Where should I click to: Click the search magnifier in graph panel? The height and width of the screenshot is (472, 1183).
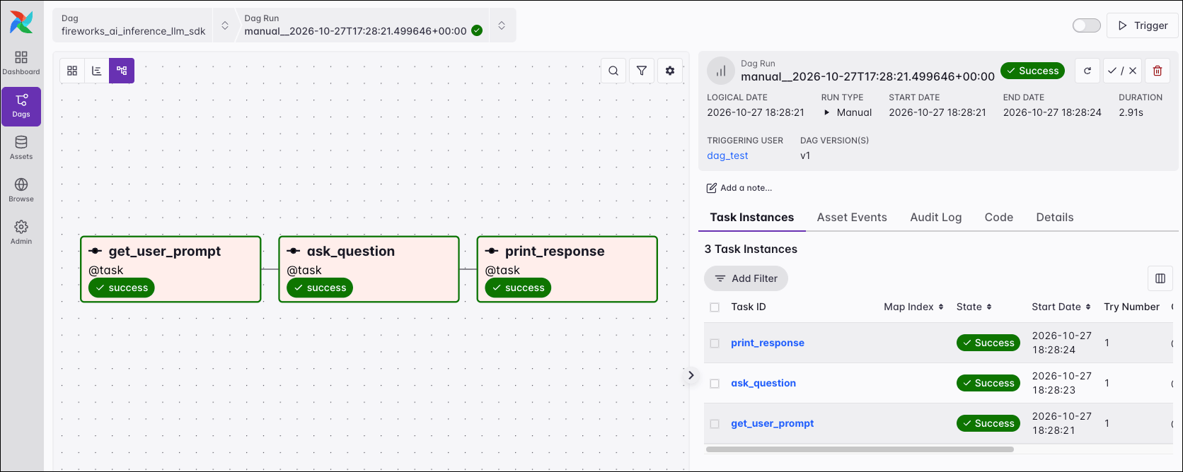613,71
